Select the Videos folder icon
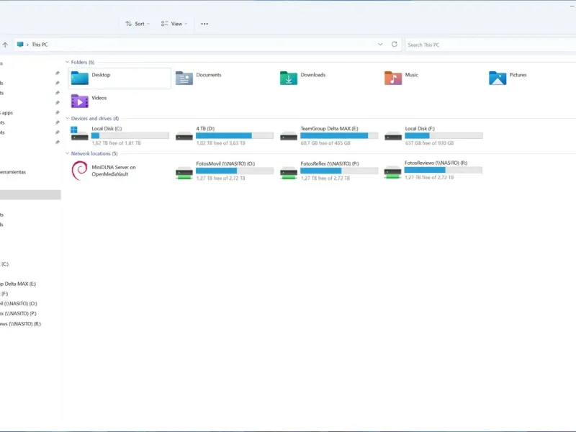The image size is (576, 432). click(x=80, y=101)
